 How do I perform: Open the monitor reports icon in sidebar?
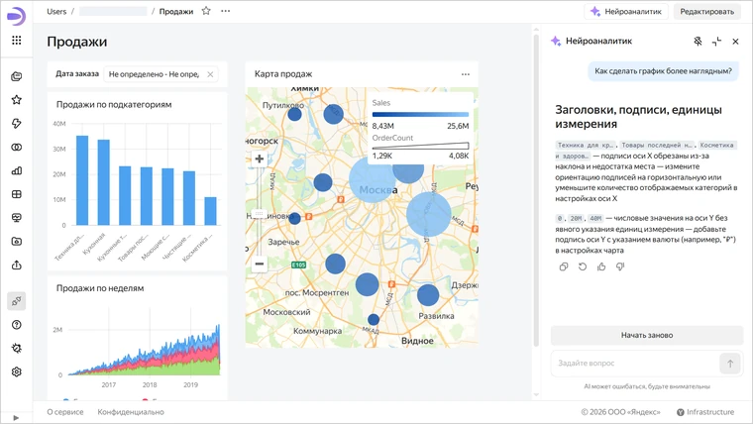[16, 218]
